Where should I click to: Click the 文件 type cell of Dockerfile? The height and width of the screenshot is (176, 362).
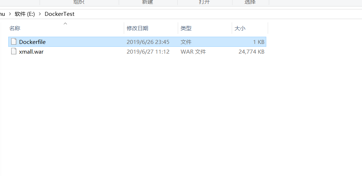click(x=186, y=42)
